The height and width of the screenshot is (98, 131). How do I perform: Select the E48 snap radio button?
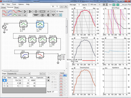(x=52, y=88)
